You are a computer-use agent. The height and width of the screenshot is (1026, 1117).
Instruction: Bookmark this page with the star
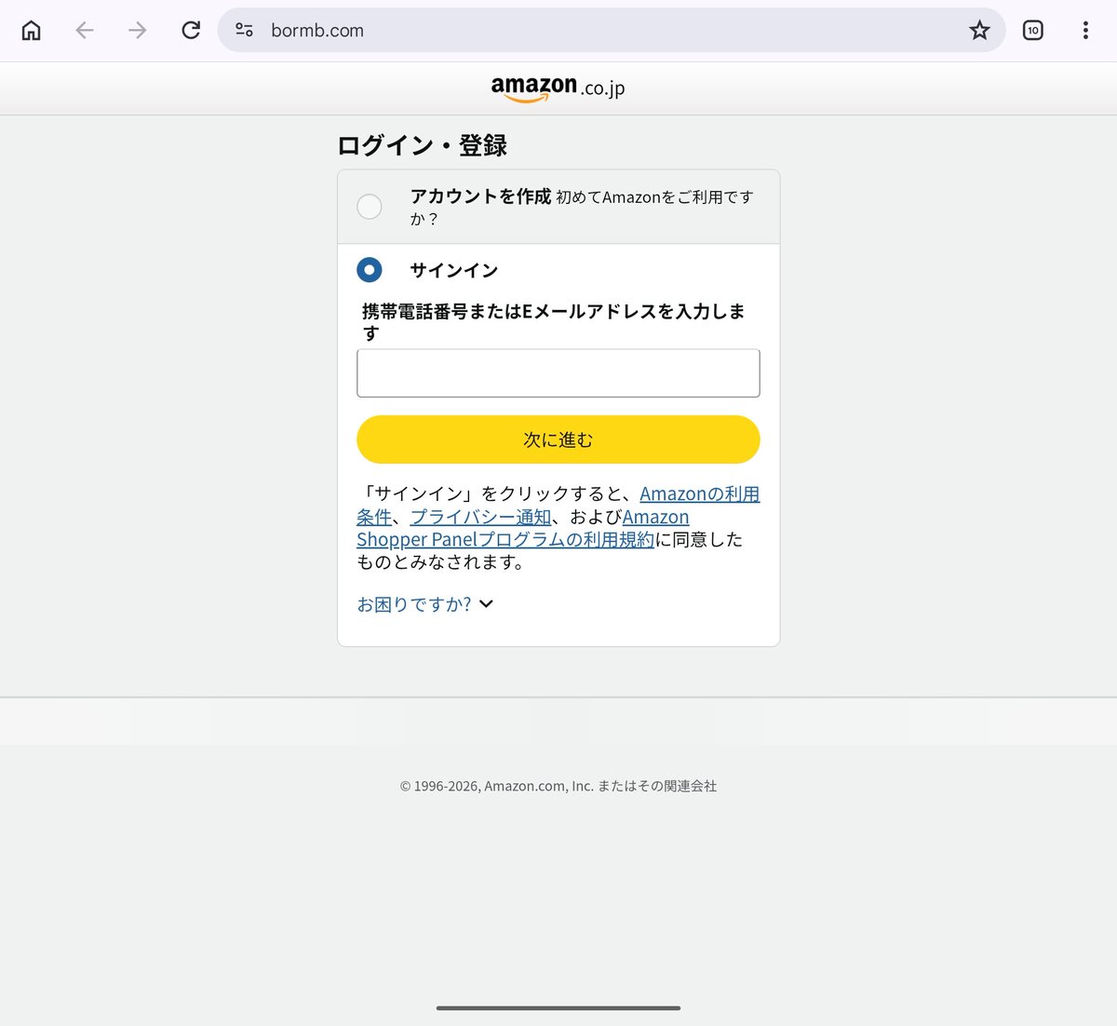pyautogui.click(x=979, y=30)
